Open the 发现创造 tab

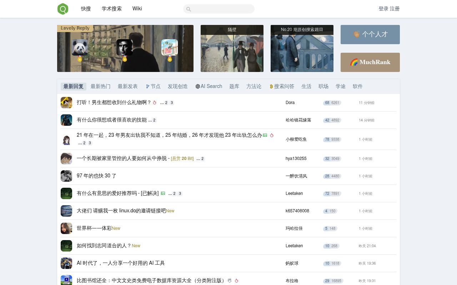tap(178, 87)
